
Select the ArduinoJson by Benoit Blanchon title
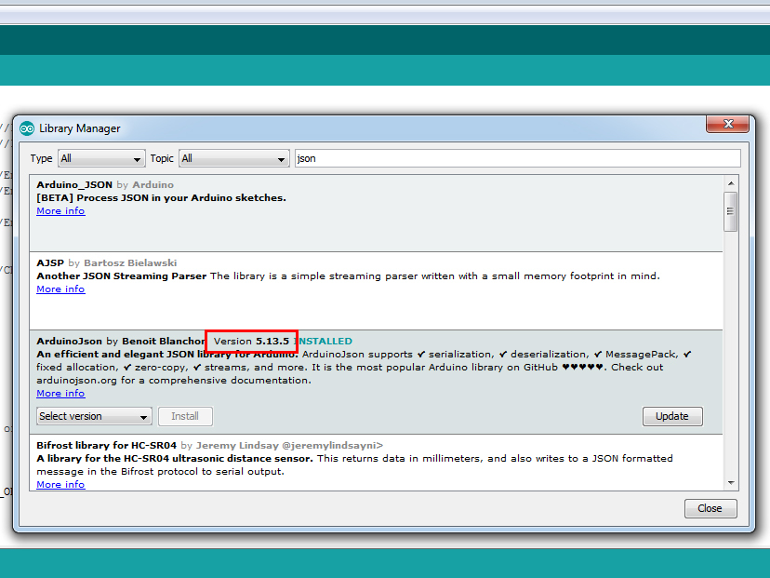pos(121,341)
